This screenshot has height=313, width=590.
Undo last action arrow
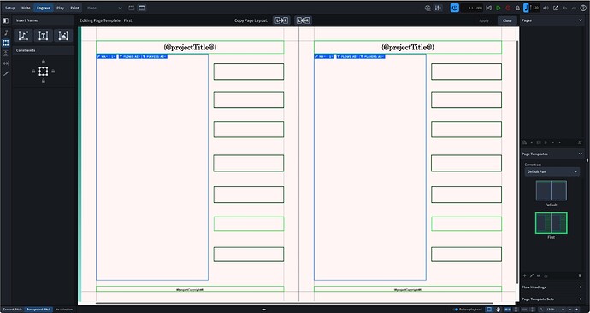pyautogui.click(x=565, y=8)
